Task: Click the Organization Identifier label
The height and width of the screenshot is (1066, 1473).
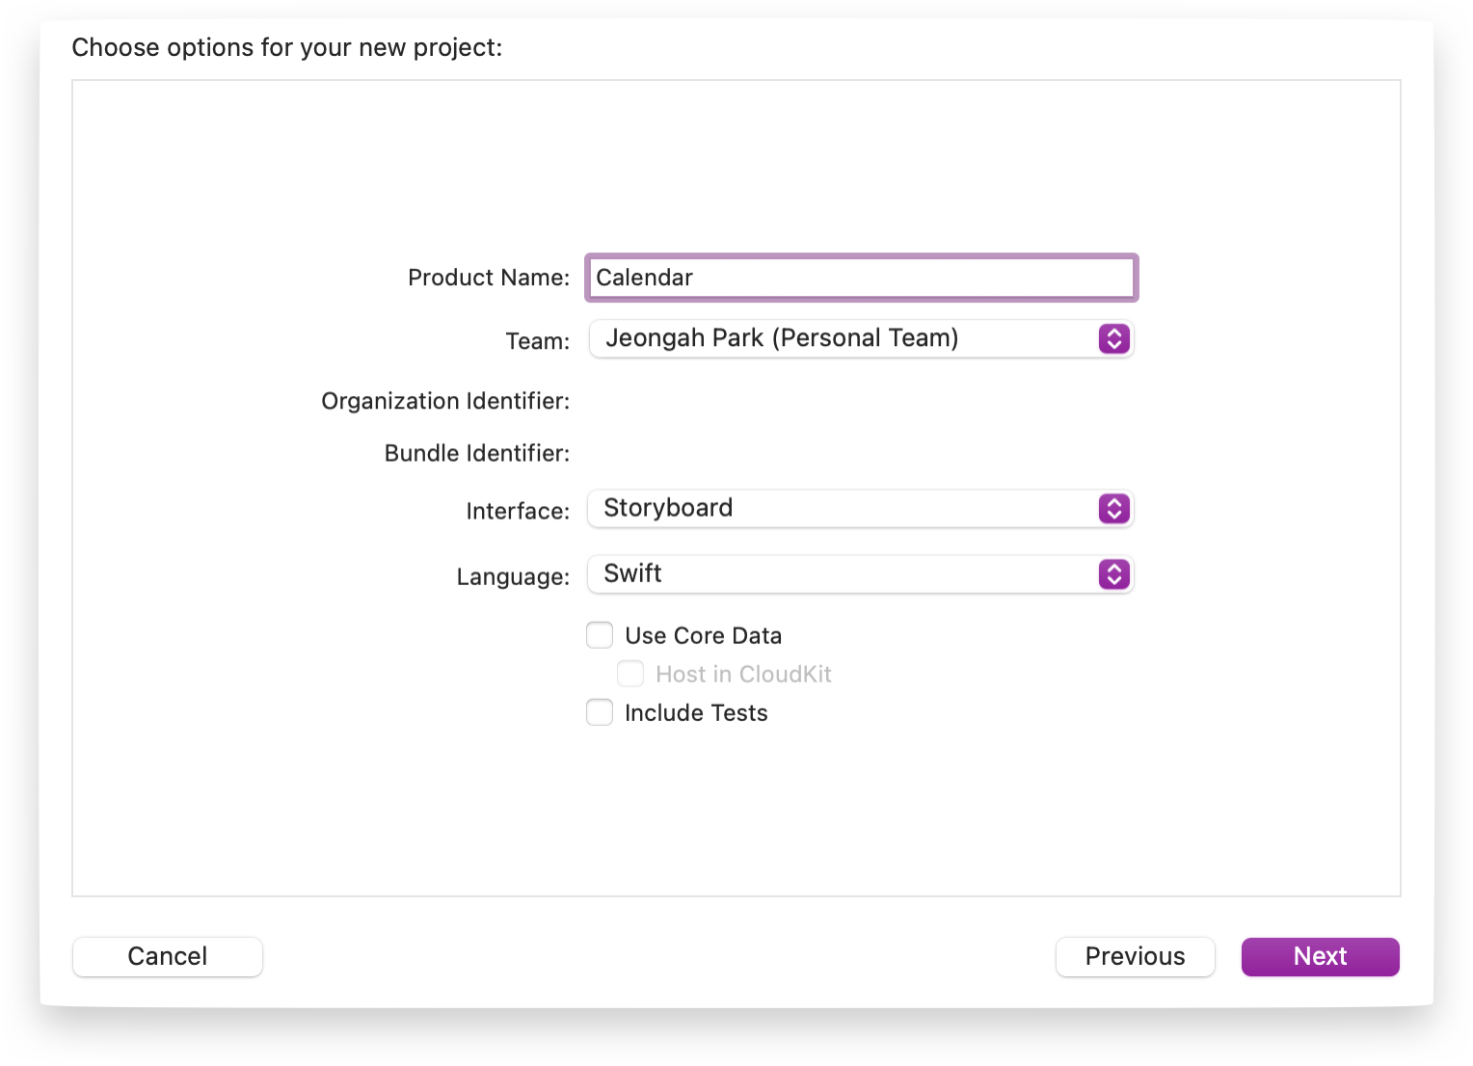Action: pos(445,401)
